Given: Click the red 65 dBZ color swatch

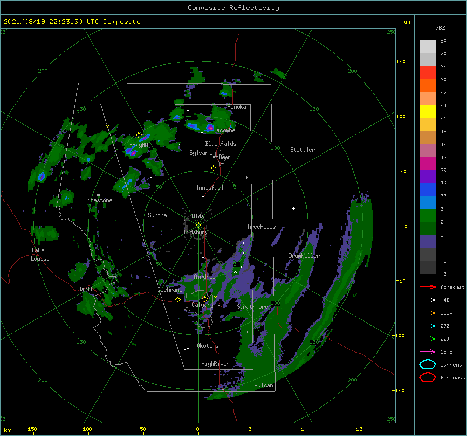Looking at the screenshot, I should tap(428, 73).
